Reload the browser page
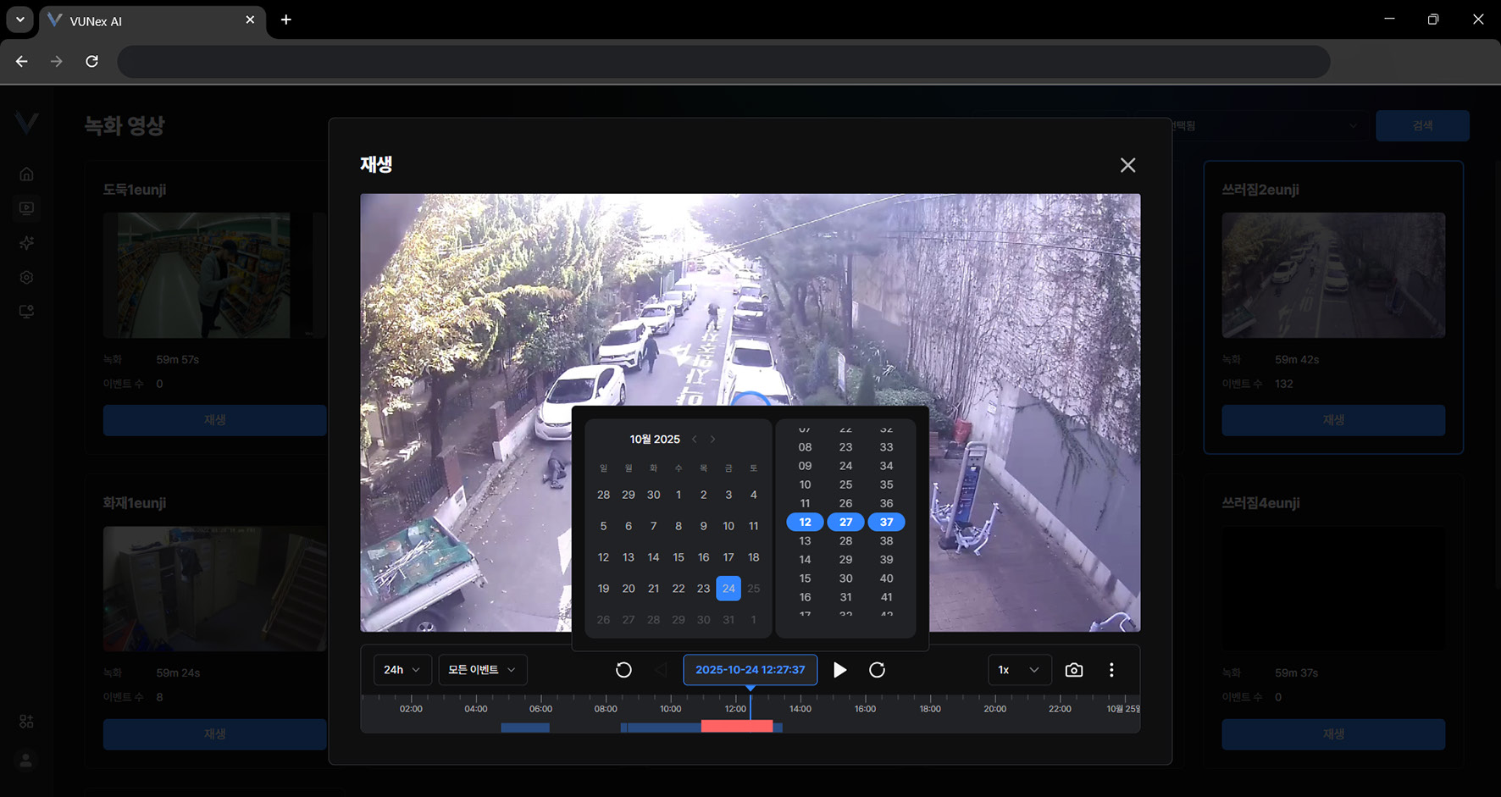The image size is (1501, 797). [91, 61]
